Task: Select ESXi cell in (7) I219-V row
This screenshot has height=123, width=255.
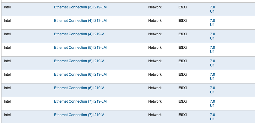Action: [183, 115]
